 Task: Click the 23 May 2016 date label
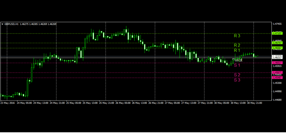coord(7,103)
